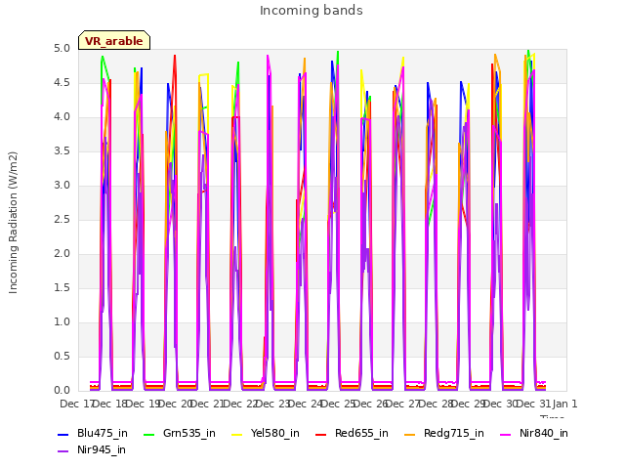Click the Jan 1 x-axis date label

point(564,404)
